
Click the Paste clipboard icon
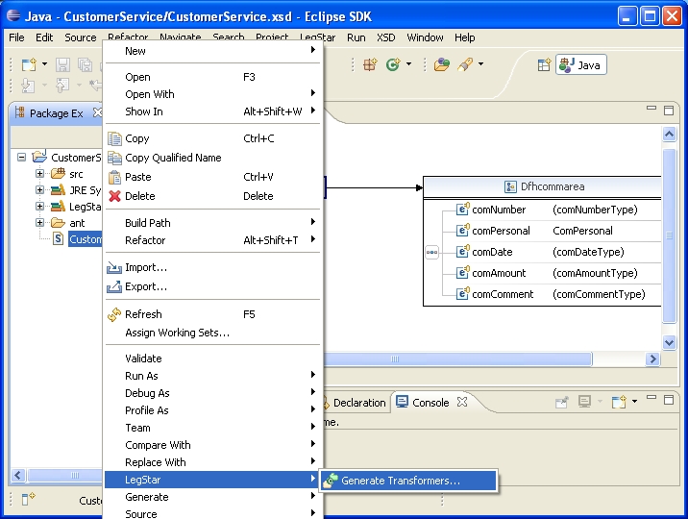[114, 177]
